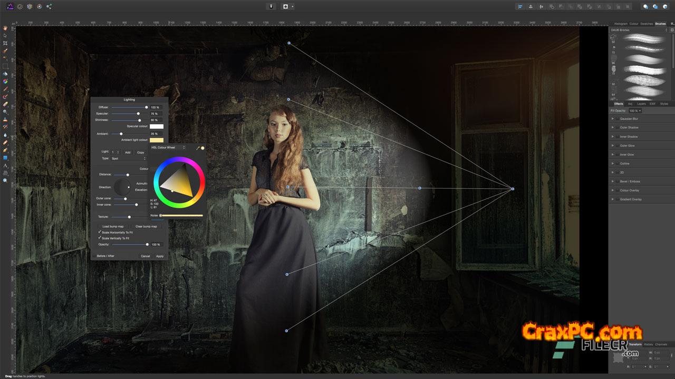Click the Apply button in Lighting

point(159,256)
